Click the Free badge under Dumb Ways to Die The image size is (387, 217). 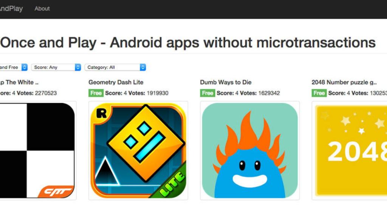click(x=207, y=93)
